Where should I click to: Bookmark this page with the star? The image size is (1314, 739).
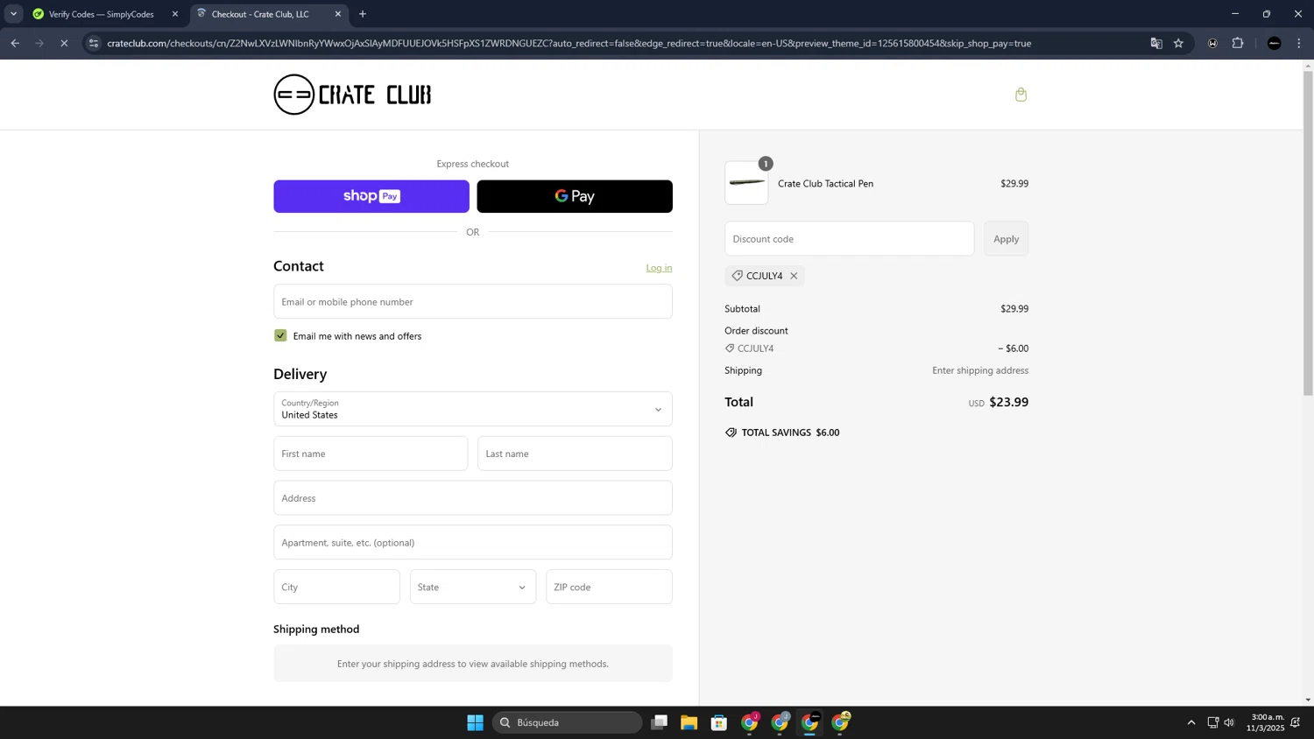click(x=1179, y=43)
